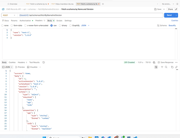Expand the Send button arrow menu
This screenshot has width=180, height=138.
[x=176, y=15]
